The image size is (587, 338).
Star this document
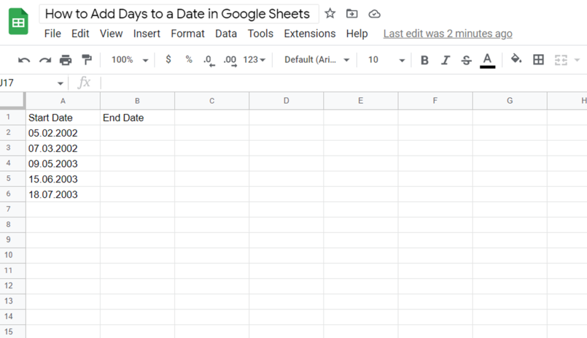pos(330,14)
